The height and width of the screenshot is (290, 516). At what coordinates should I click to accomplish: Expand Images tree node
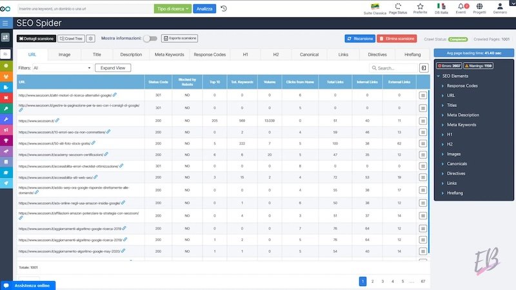click(x=442, y=154)
